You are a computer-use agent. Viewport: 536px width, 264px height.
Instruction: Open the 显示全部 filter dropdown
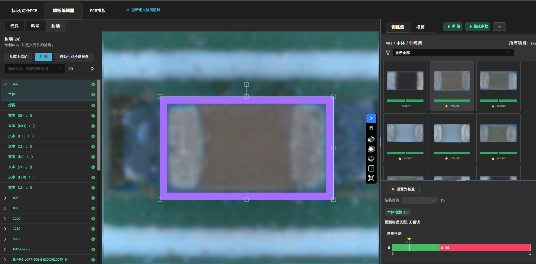click(x=453, y=53)
